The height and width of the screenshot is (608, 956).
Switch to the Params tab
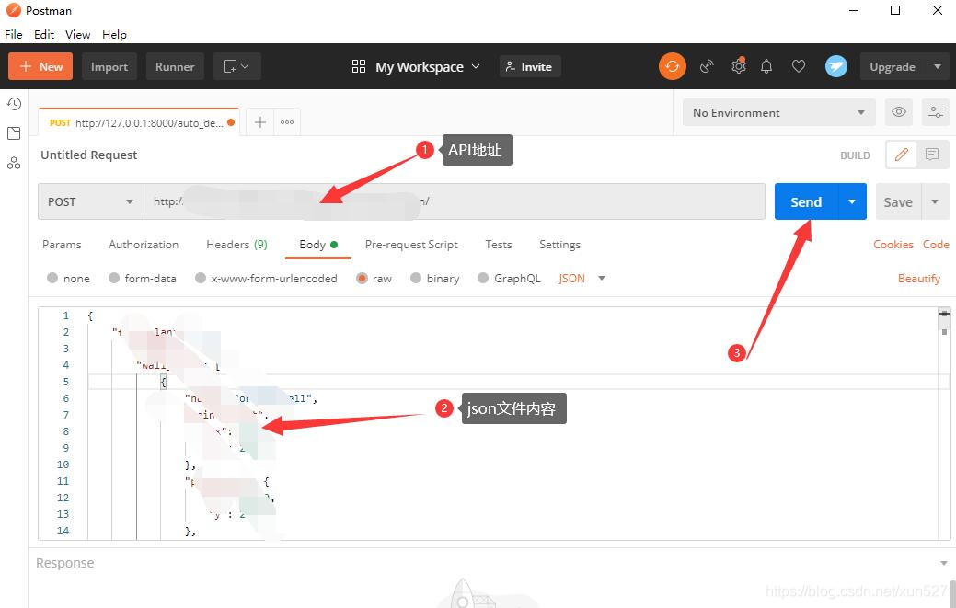point(62,245)
